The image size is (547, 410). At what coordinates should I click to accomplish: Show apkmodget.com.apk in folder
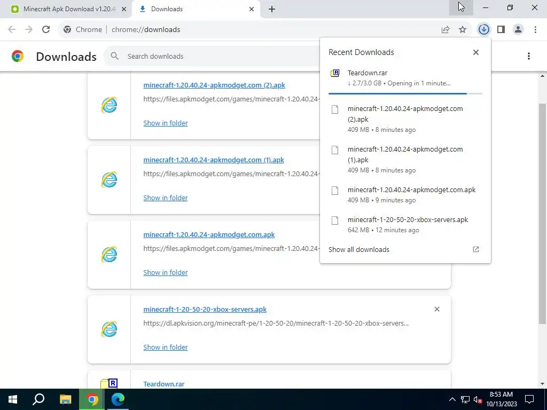(166, 272)
